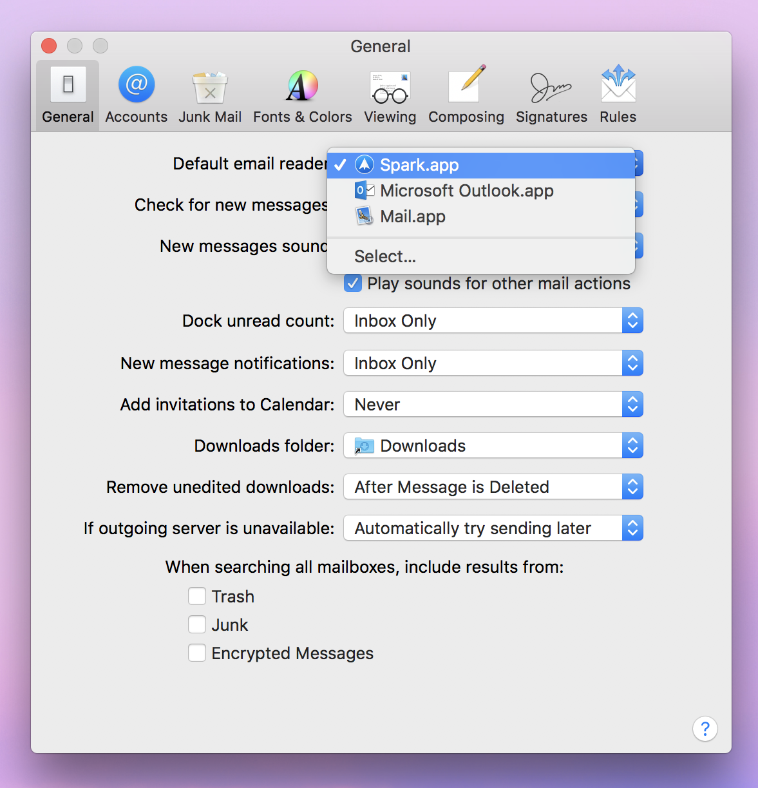
Task: Open Remove unedited downloads dropdown
Action: click(493, 487)
